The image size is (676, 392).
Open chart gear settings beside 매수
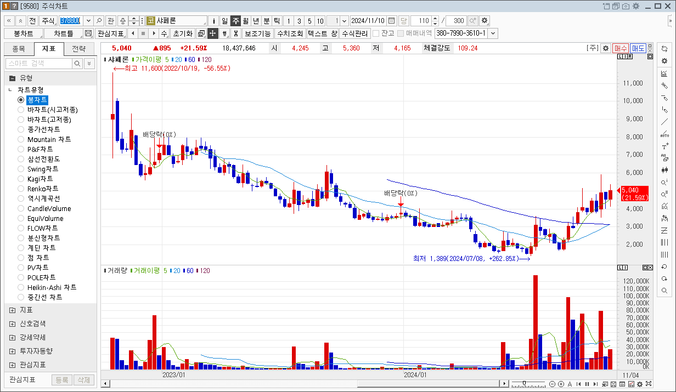605,48
